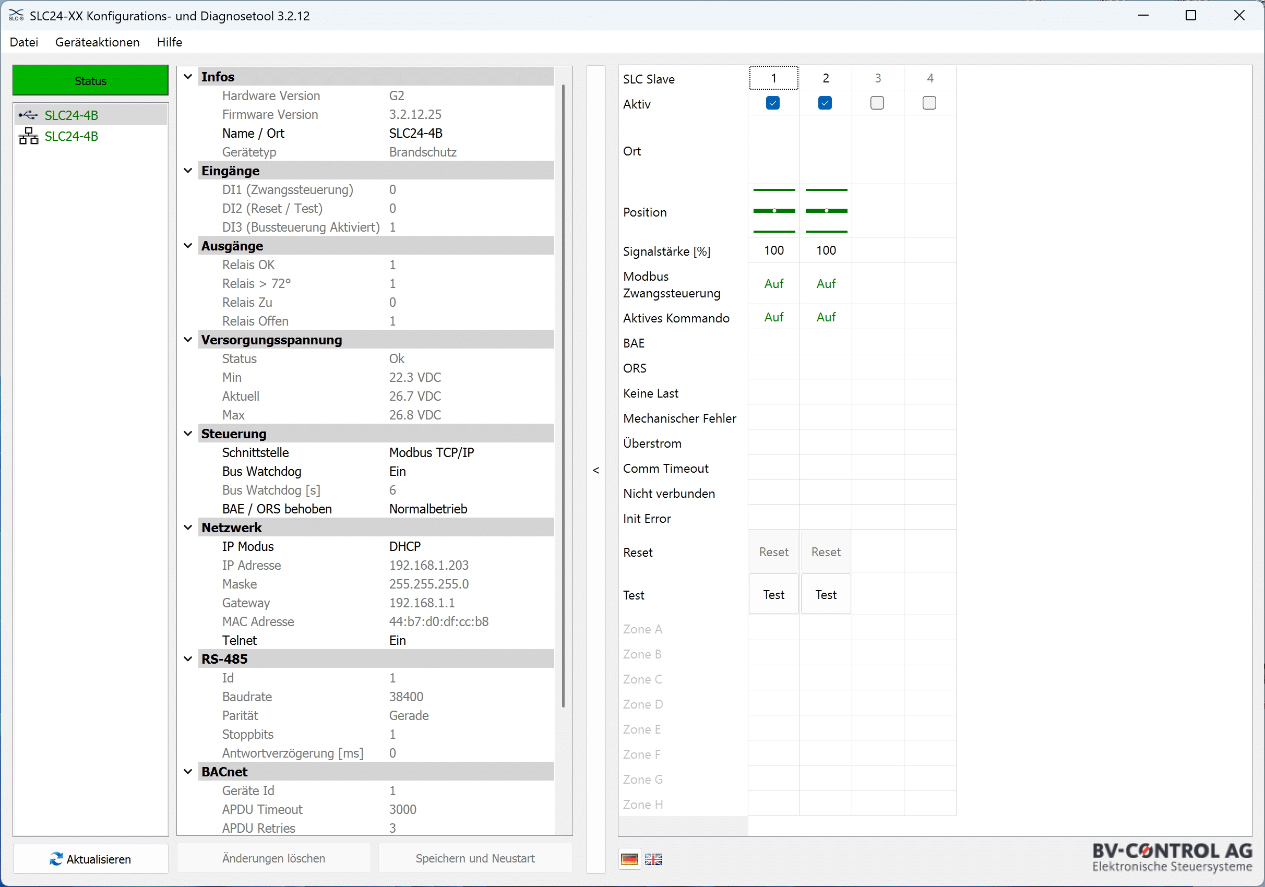
Task: Click the Firmware Version value 3.2.12.25
Action: coord(415,115)
